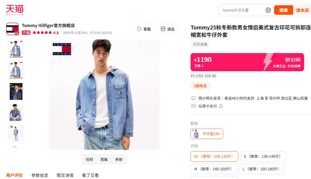Open Tommy Hilfiger store logo icon

[12, 29]
